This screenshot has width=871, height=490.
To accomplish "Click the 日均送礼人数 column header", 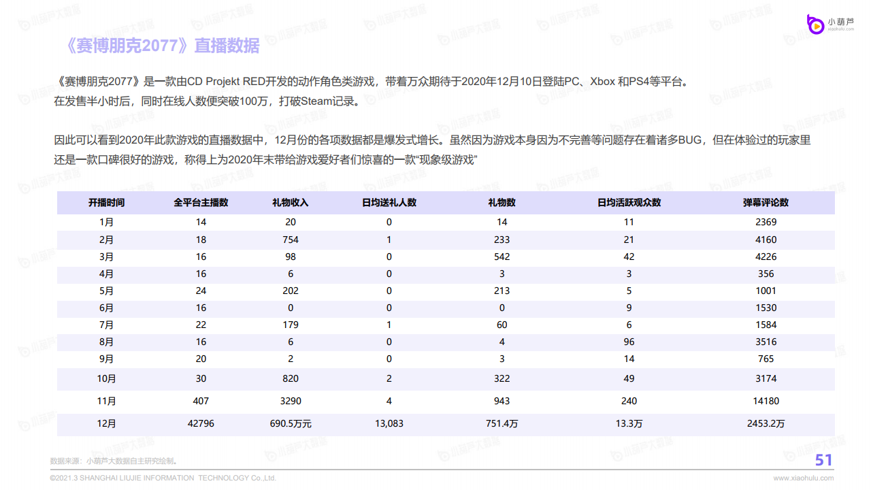I will pyautogui.click(x=389, y=203).
